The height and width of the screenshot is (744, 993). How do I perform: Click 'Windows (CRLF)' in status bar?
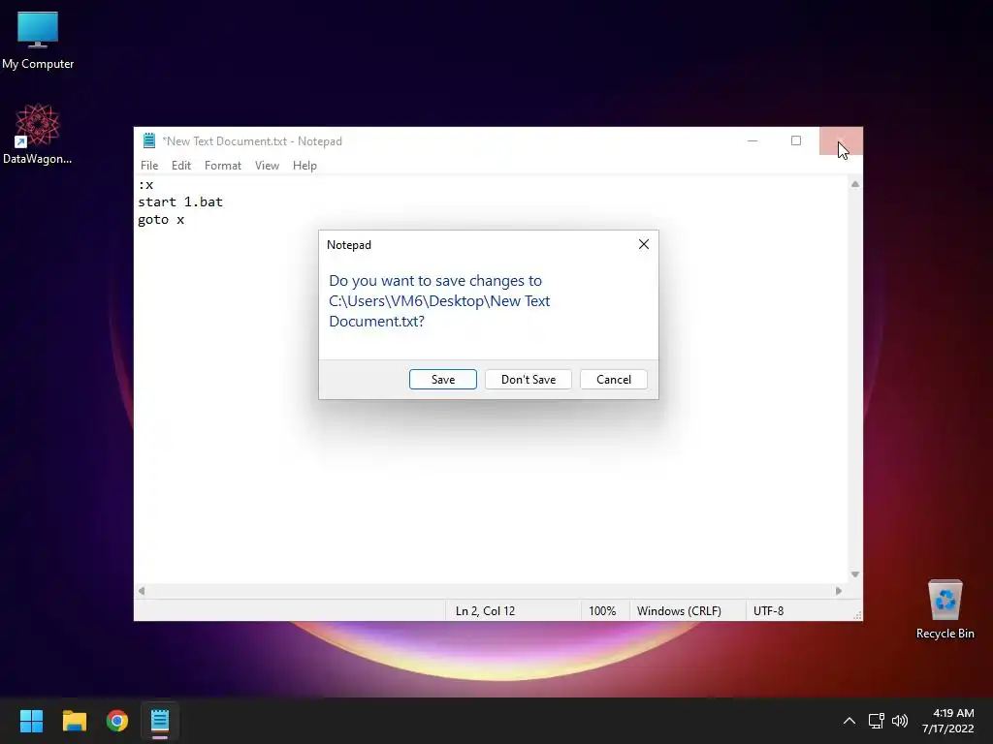coord(679,610)
